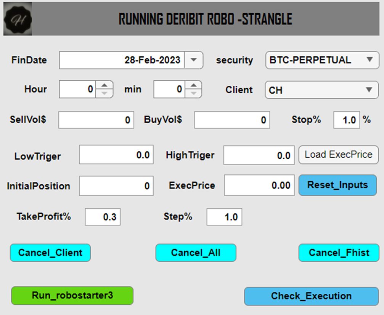The width and height of the screenshot is (384, 315).
Task: Edit the TakeProfit% field
Action: point(103,217)
